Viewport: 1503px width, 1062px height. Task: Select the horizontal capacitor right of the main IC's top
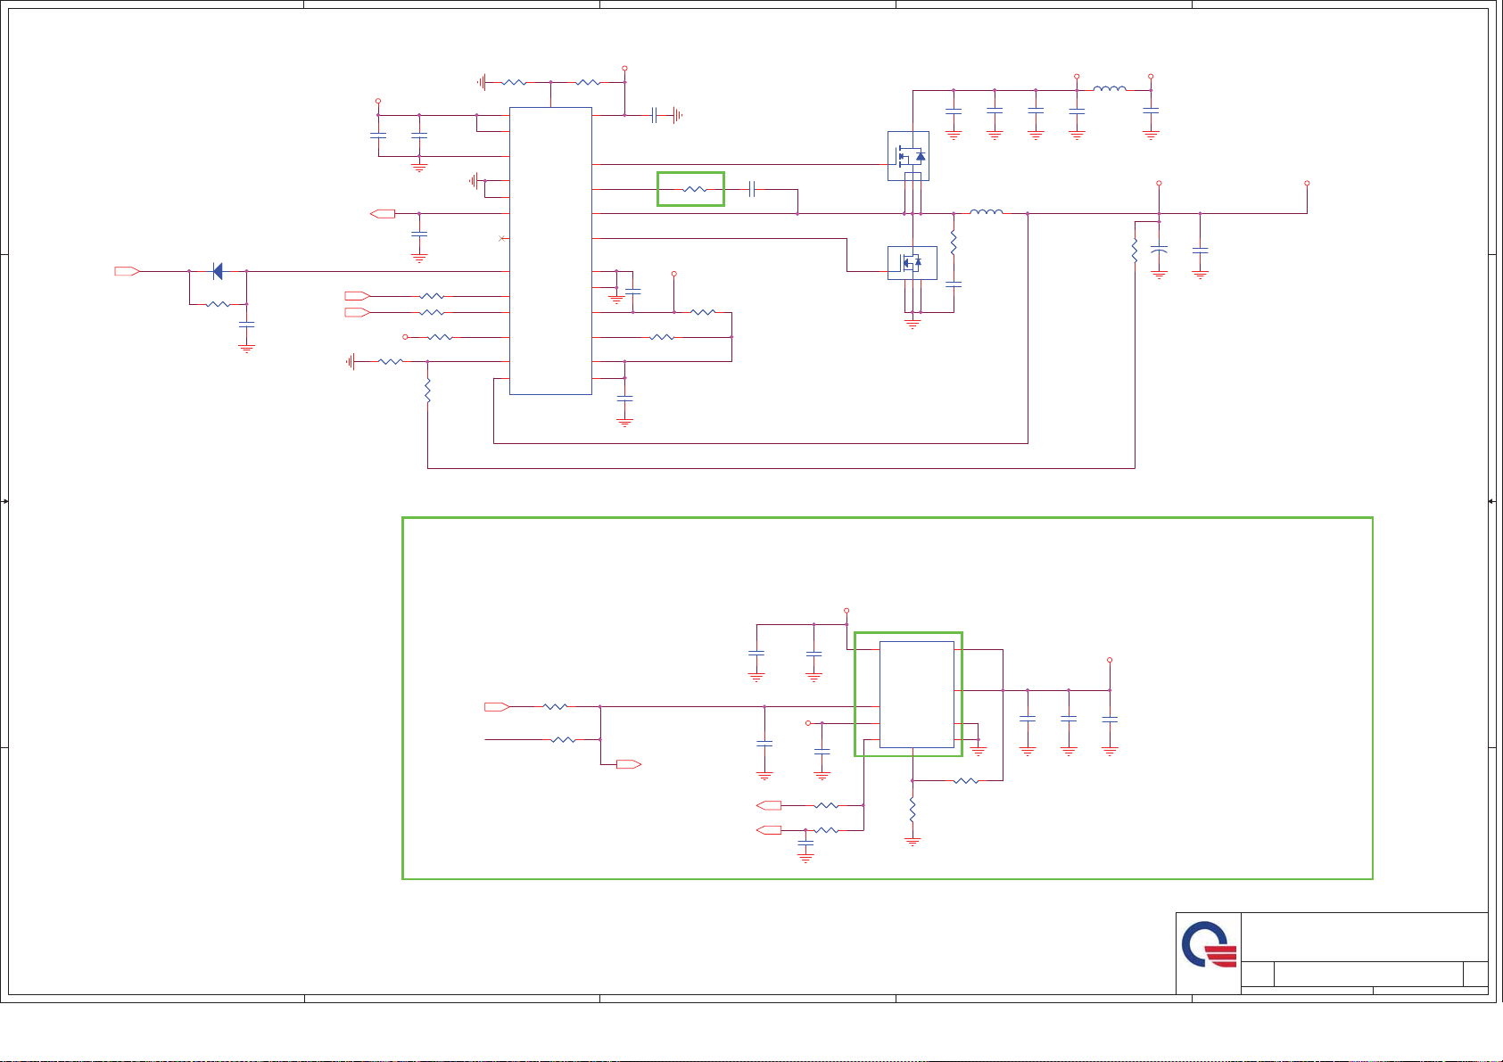[656, 115]
